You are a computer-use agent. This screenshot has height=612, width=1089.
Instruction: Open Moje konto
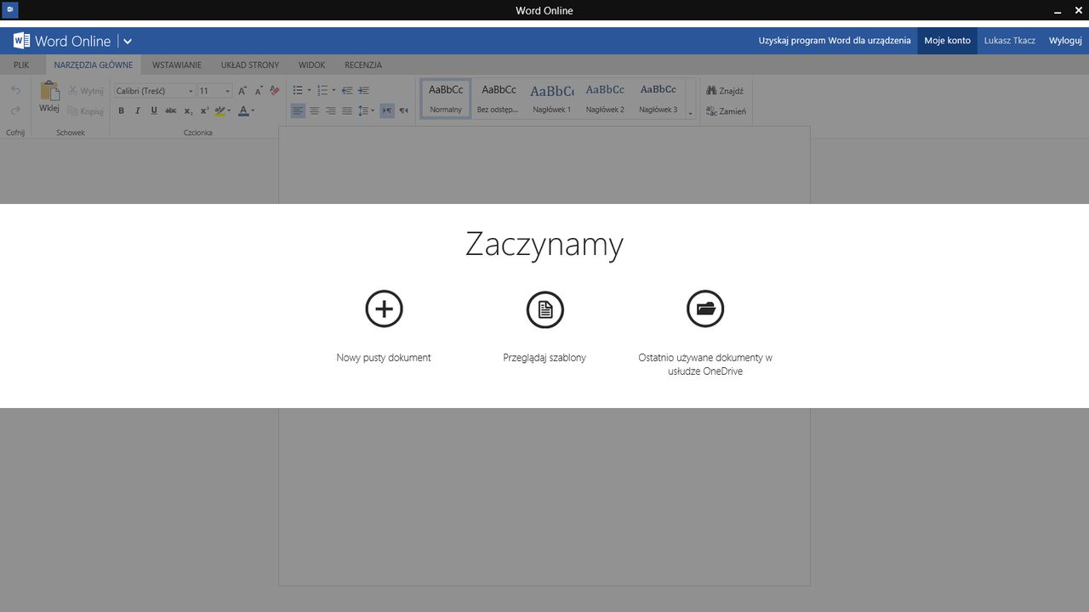(x=948, y=41)
